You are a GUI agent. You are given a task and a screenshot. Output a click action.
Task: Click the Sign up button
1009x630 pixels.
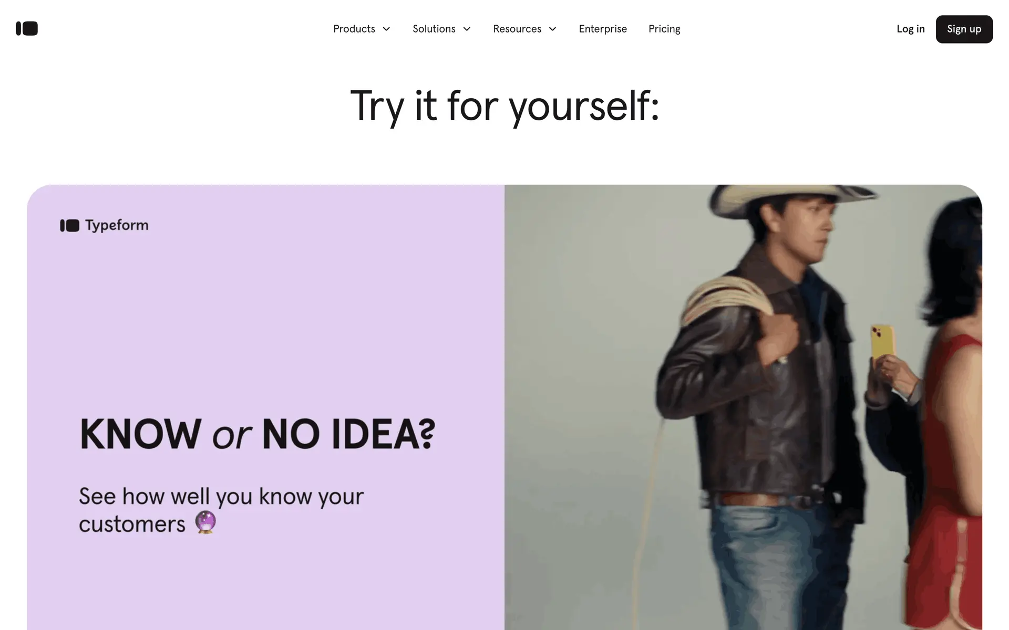click(964, 29)
